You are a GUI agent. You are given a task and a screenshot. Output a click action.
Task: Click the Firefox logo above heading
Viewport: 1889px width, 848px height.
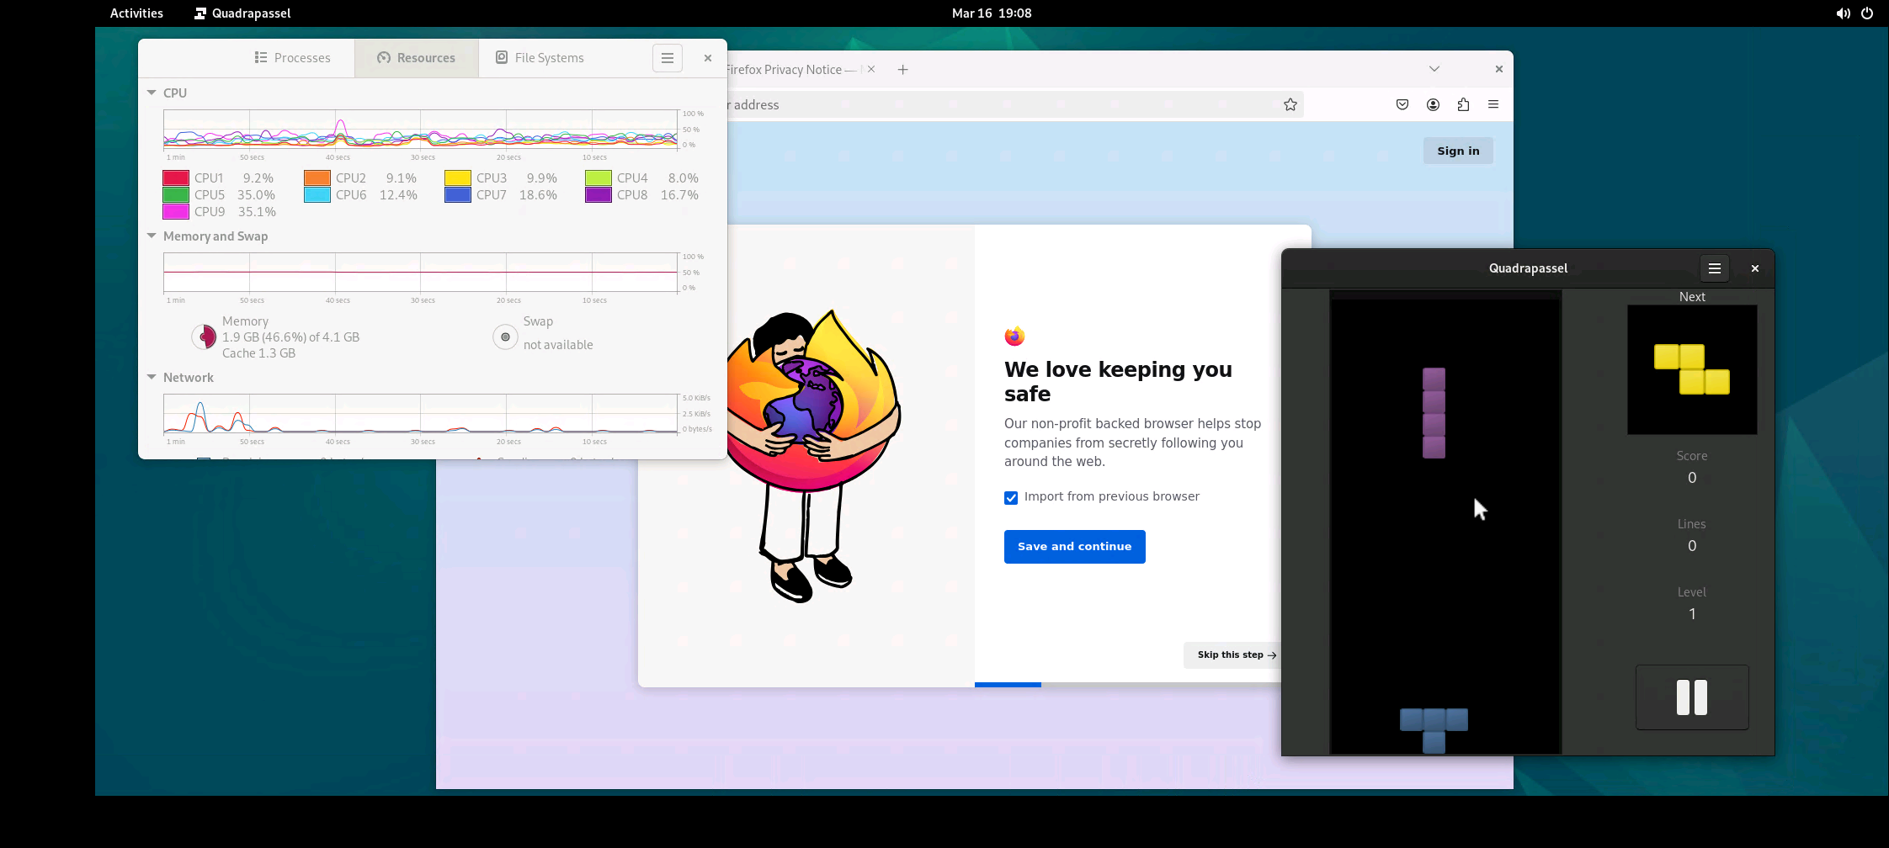point(1014,336)
